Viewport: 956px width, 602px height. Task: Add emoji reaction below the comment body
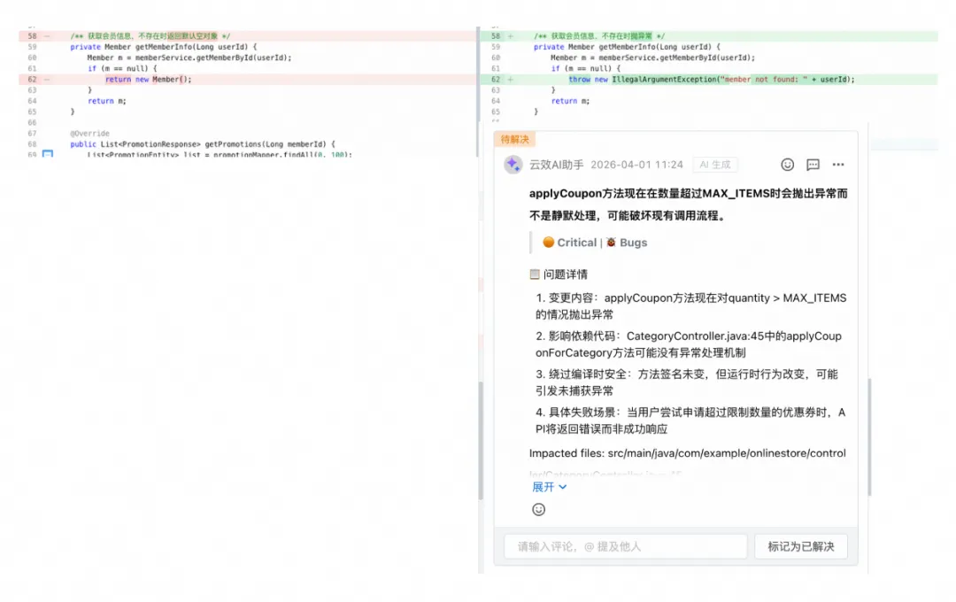point(538,509)
